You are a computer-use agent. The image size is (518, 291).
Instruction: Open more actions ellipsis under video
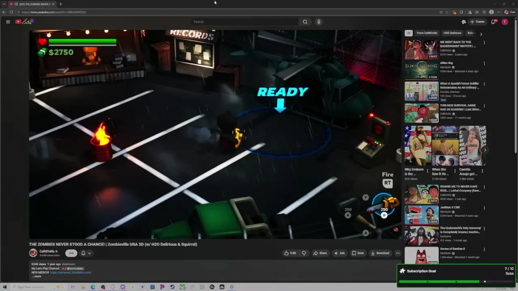click(x=398, y=253)
